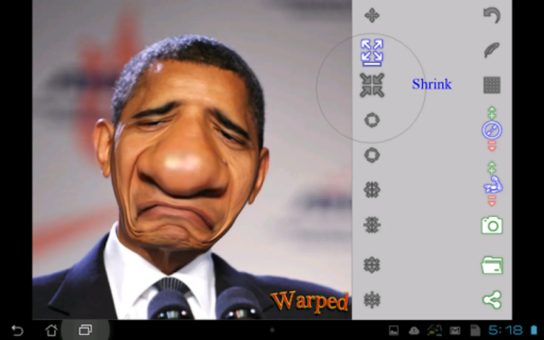Undo the last warp with the curved arrow
The width and height of the screenshot is (544, 340).
(492, 16)
